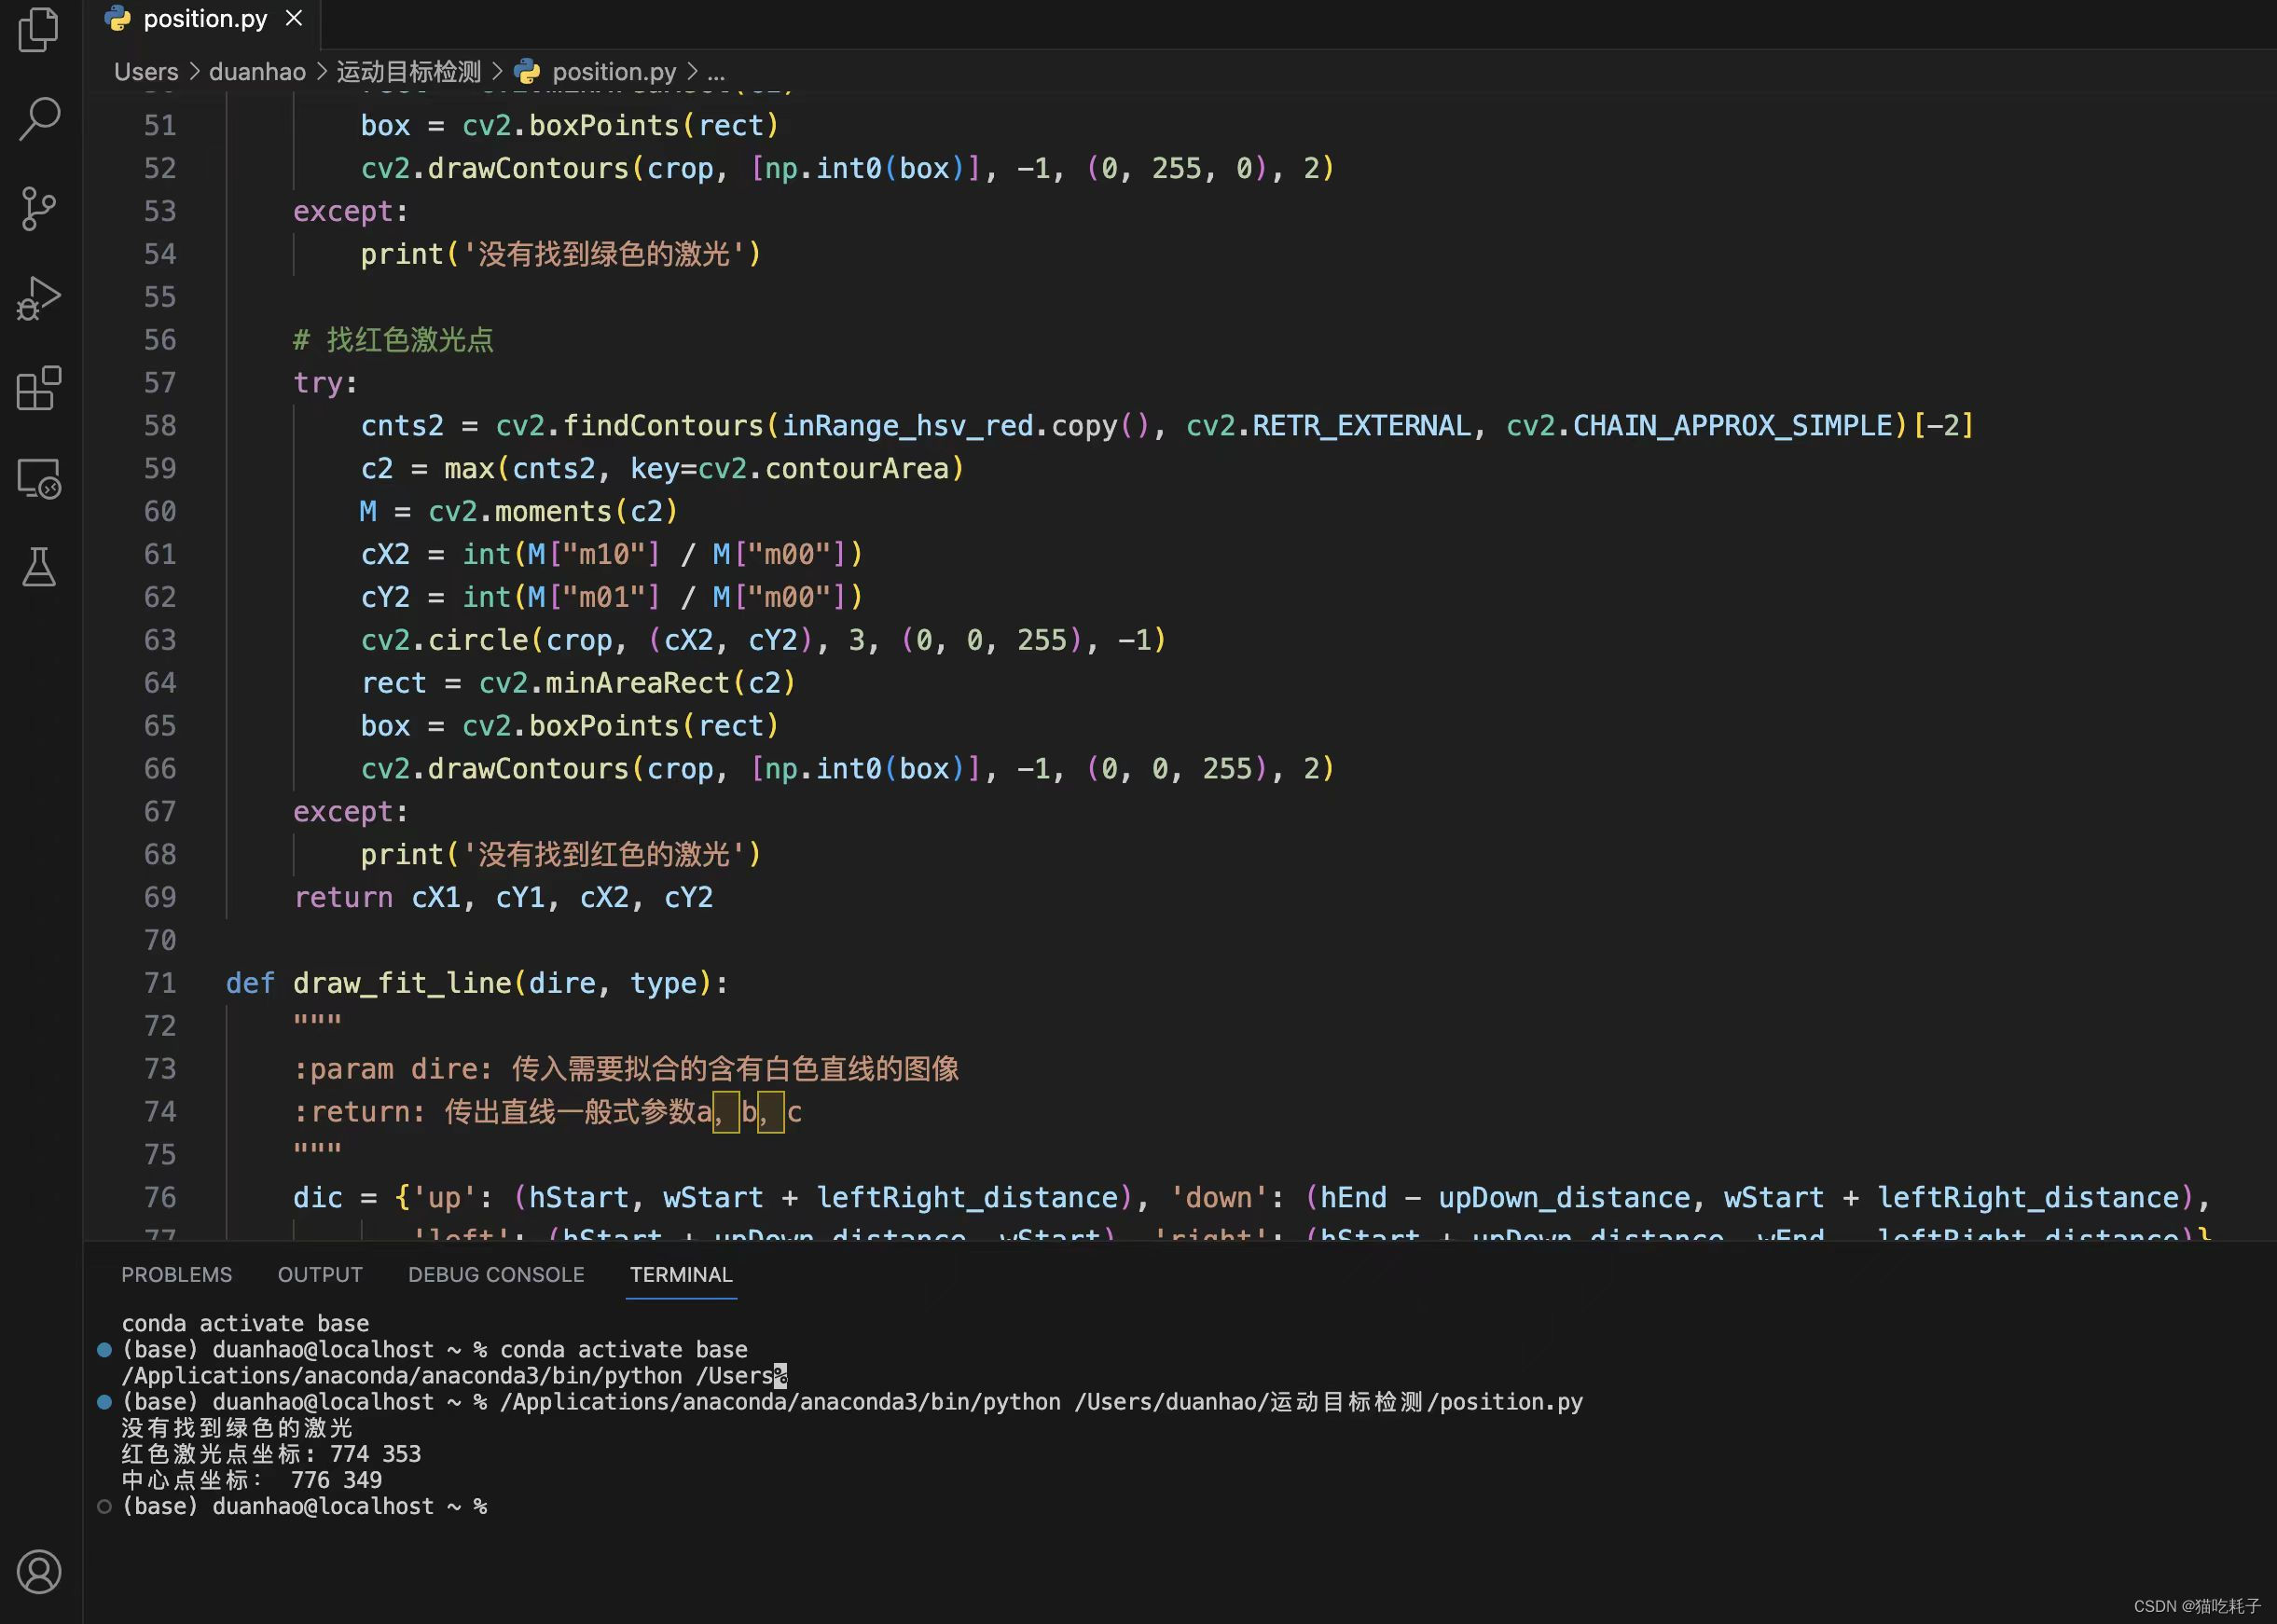Click the hollow marker at current prompt
This screenshot has width=2277, height=1624.
(x=104, y=1506)
